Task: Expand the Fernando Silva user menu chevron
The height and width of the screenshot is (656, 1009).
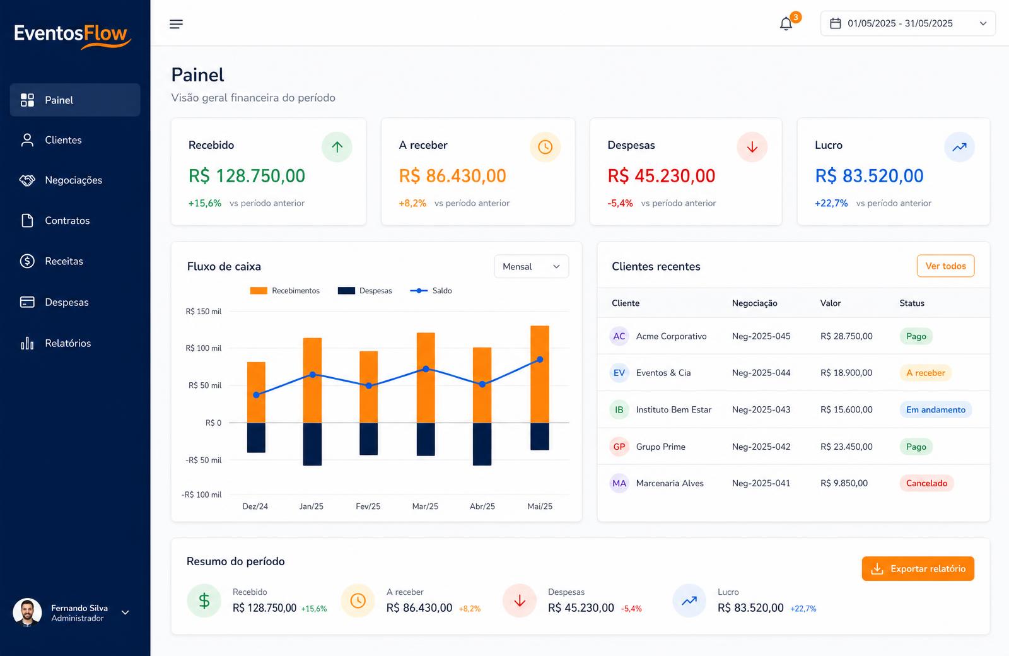Action: point(125,612)
